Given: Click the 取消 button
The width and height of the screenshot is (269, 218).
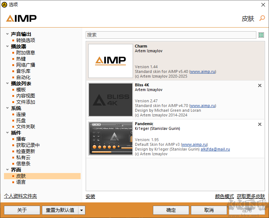Looking at the screenshot, I should tap(209, 210).
